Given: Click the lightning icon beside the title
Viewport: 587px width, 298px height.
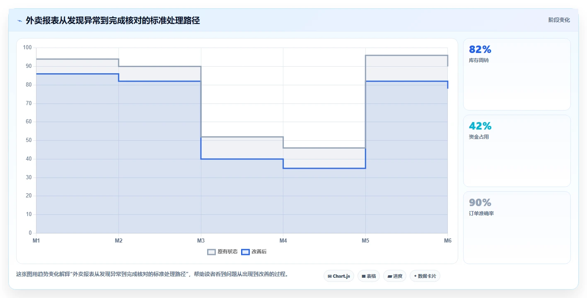Looking at the screenshot, I should coord(19,21).
